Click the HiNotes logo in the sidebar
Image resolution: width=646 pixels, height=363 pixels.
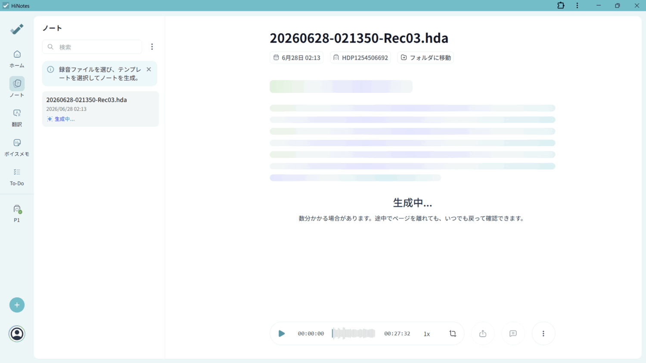tap(17, 29)
